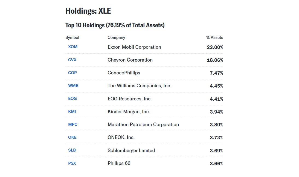
Task: Select the WMB symbol link
Action: coord(73,85)
